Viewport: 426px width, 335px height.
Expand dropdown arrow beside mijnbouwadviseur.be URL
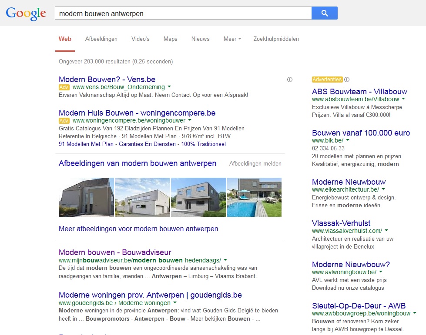point(225,260)
